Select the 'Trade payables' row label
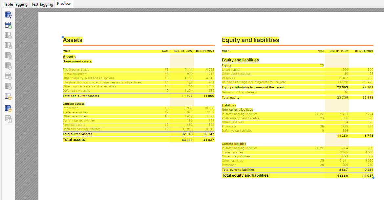The image size is (384, 200). [232, 152]
